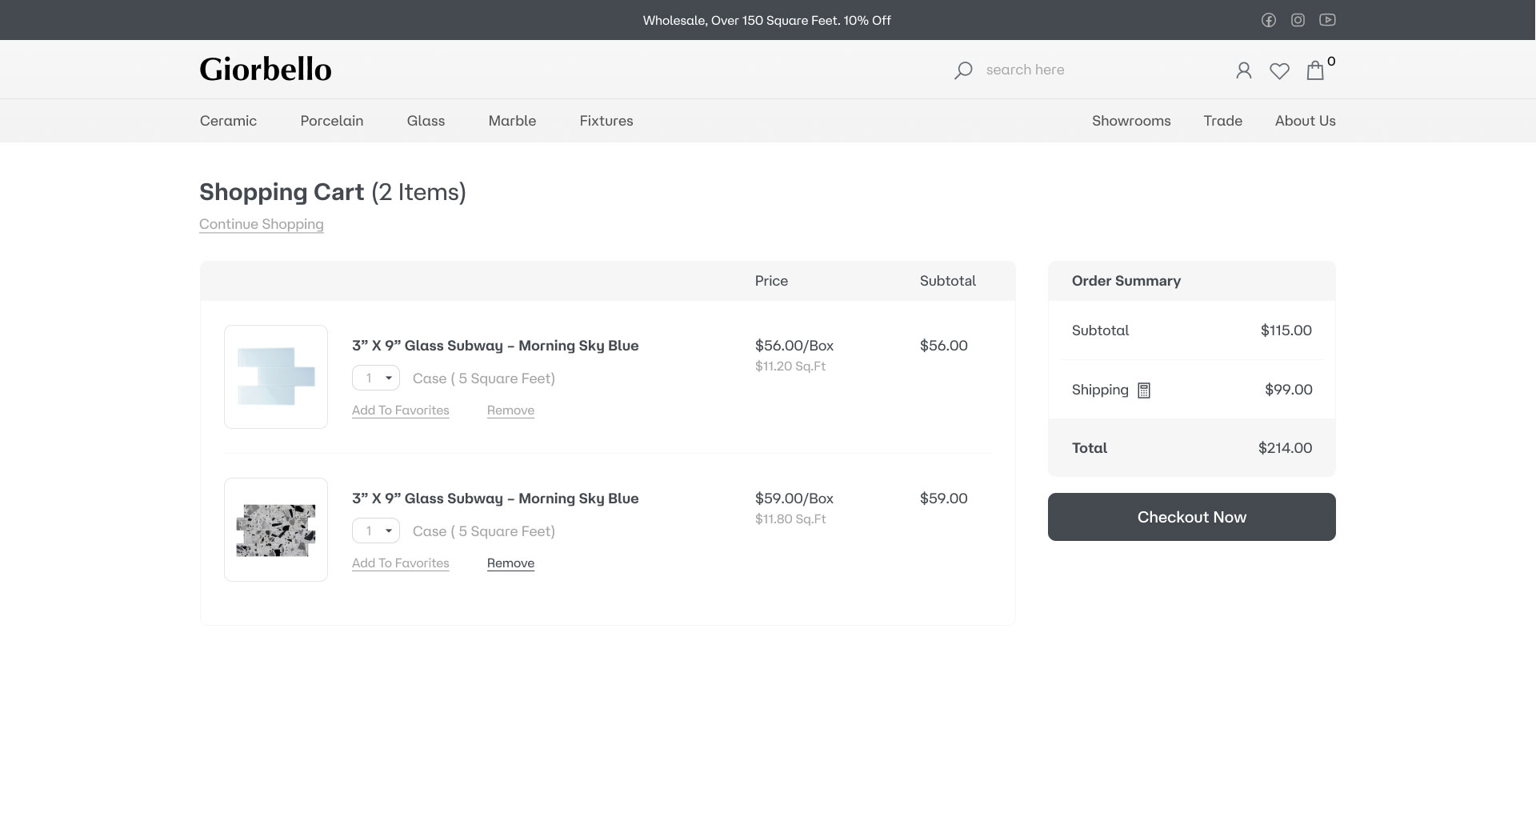Click the search magnifier icon
The image size is (1536, 829).
963,70
